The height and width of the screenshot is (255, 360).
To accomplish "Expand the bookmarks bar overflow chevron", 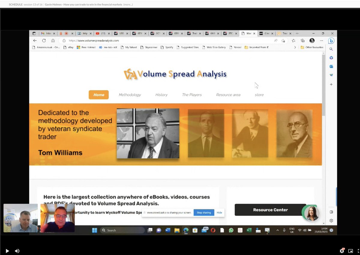I will coord(295,47).
